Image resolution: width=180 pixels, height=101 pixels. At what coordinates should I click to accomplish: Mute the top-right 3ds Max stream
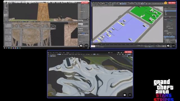click(168, 46)
